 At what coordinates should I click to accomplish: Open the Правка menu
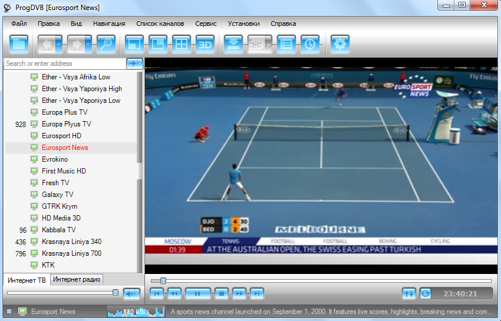pos(48,24)
